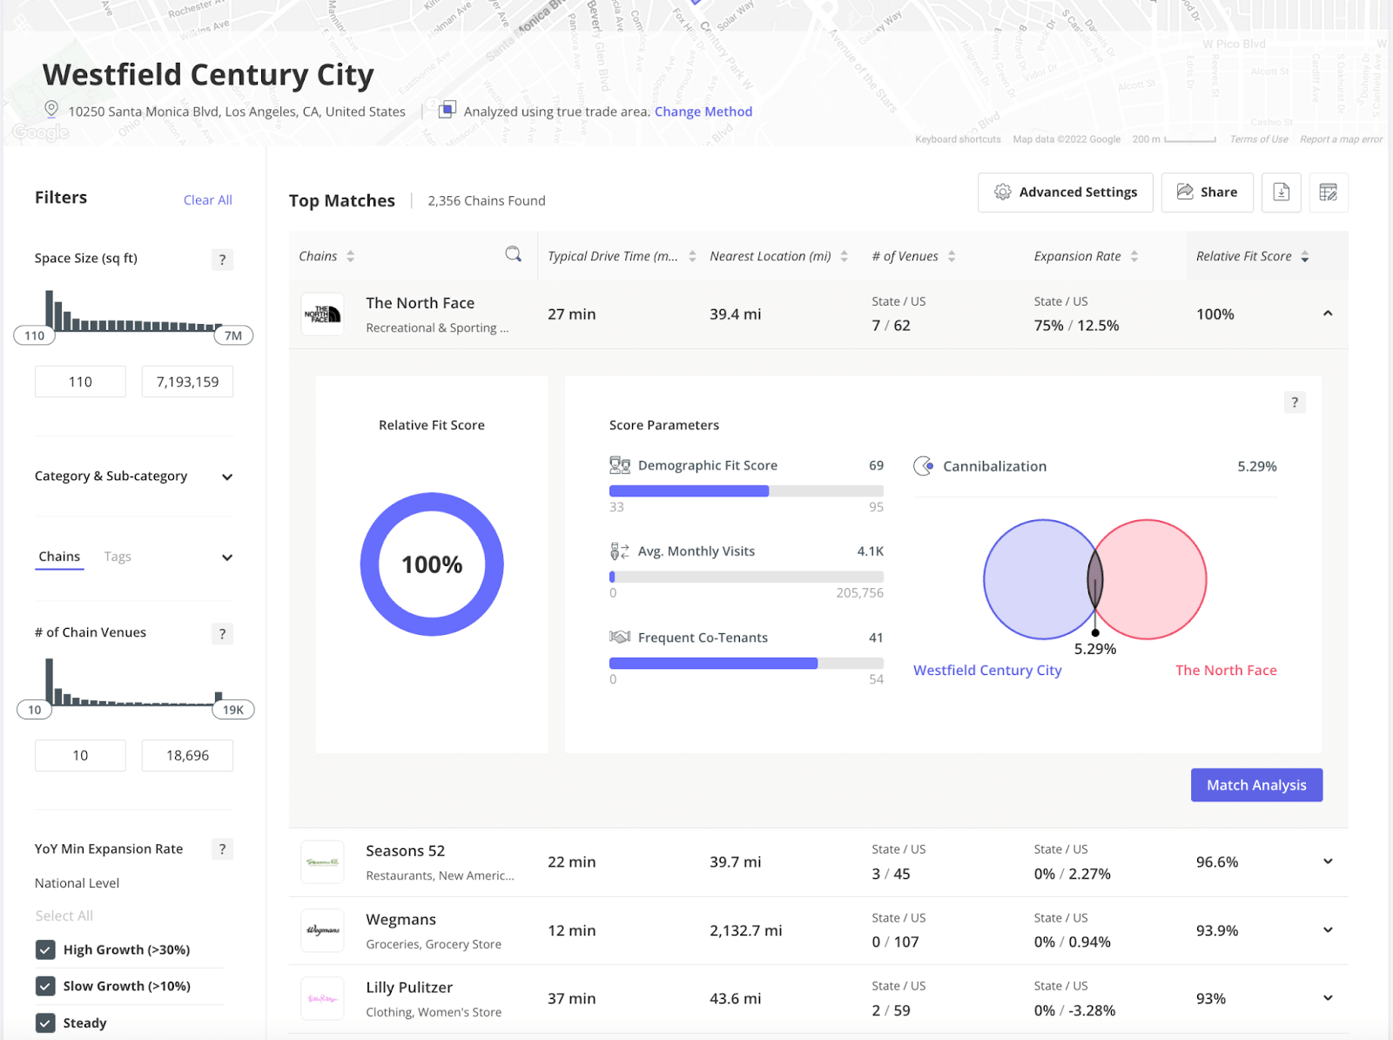Viewport: 1393px width, 1040px height.
Task: Switch to the Tags tab
Action: [118, 557]
